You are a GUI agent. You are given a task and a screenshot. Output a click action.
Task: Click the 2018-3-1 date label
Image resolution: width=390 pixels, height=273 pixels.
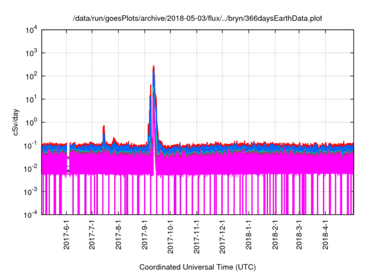click(x=299, y=235)
